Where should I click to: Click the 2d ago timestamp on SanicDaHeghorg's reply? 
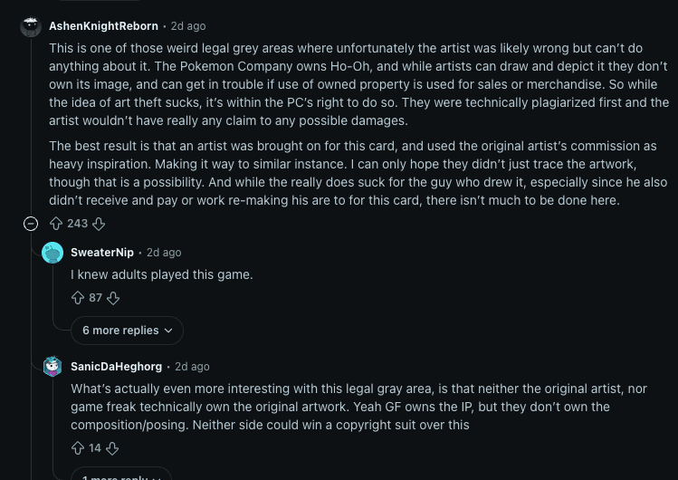click(192, 367)
